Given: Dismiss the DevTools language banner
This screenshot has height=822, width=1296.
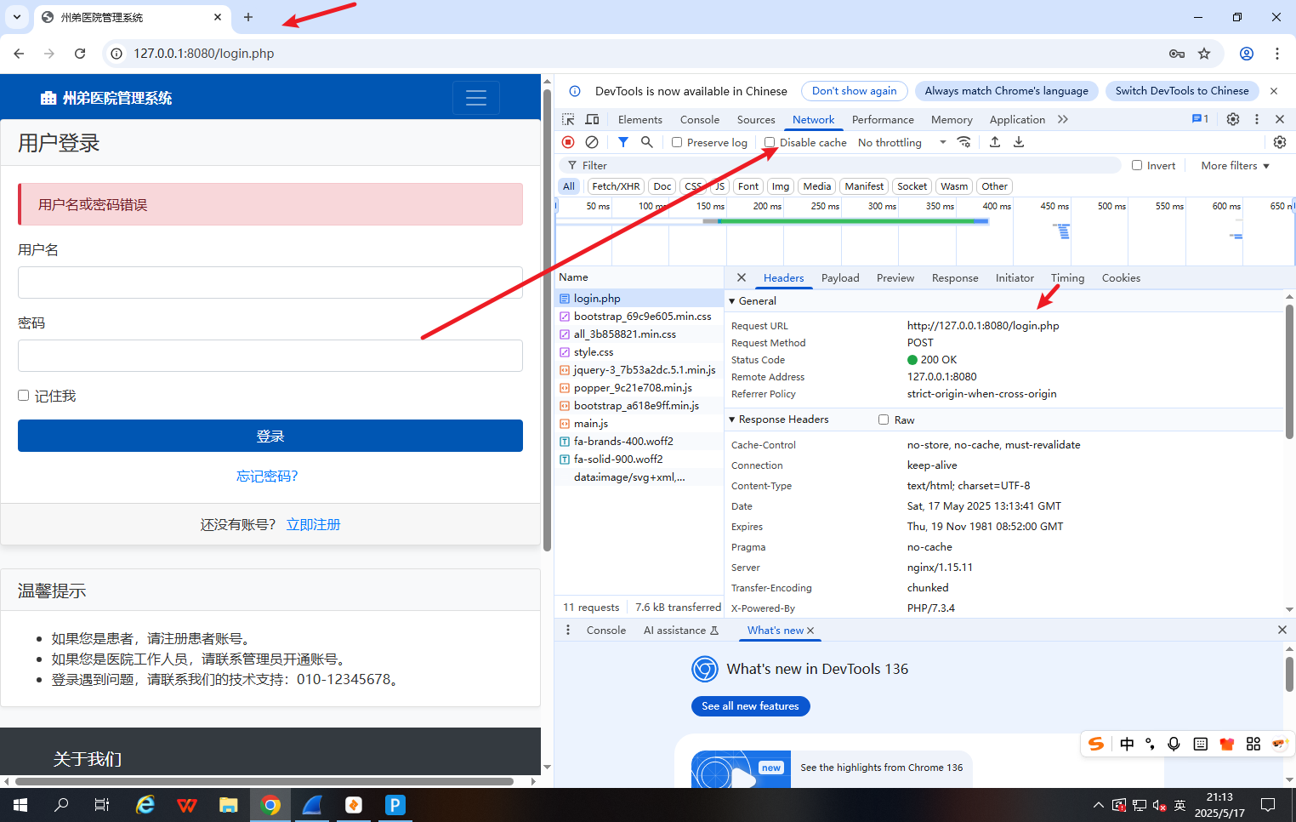Looking at the screenshot, I should point(1274,91).
